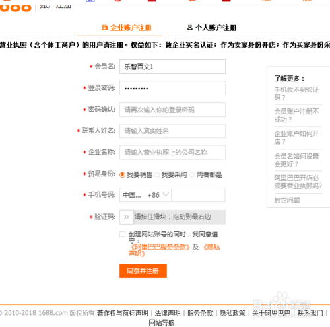Click the 验证码 field label
Image resolution: width=330 pixels, height=327 pixels.
[x=105, y=217]
